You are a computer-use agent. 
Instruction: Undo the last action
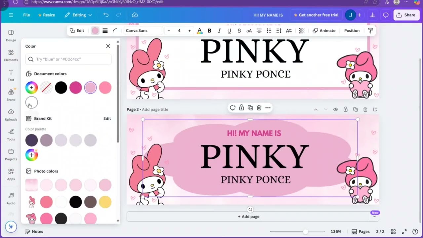pyautogui.click(x=106, y=15)
